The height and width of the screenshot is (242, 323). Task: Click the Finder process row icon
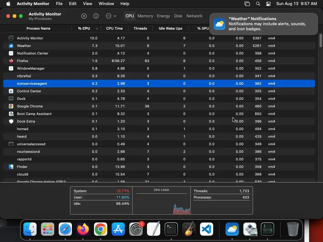tap(11, 167)
